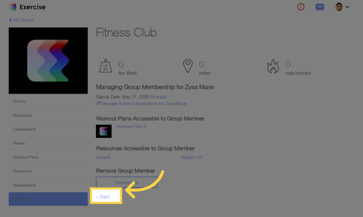The height and width of the screenshot is (217, 363).
Task: Open the red clock timer icon
Action: (x=301, y=7)
